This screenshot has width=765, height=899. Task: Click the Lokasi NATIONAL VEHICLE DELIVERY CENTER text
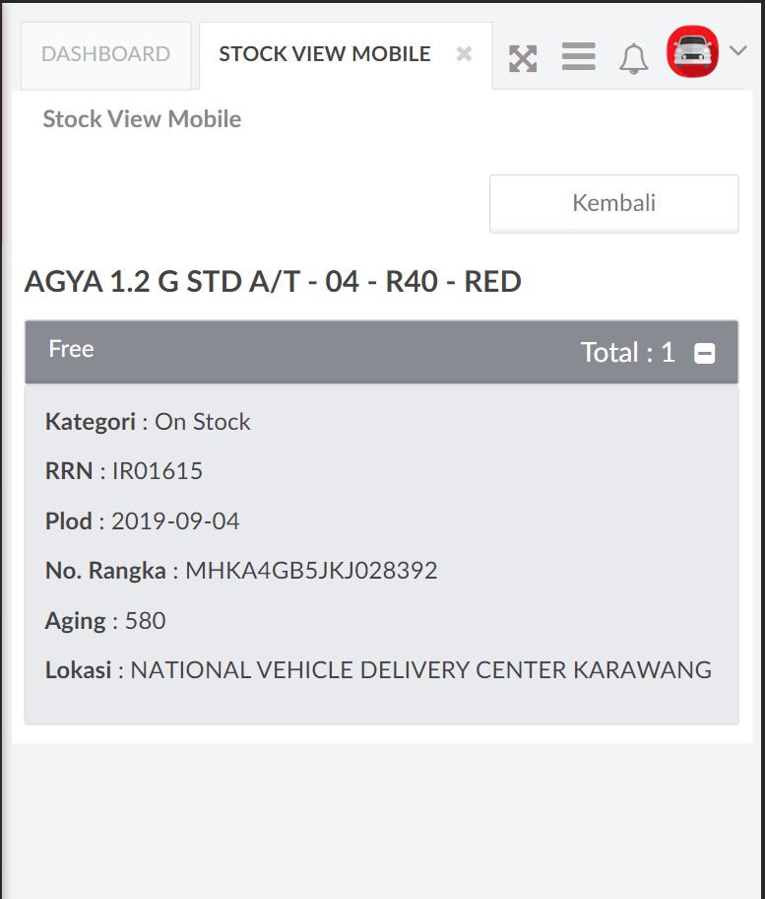pos(420,670)
